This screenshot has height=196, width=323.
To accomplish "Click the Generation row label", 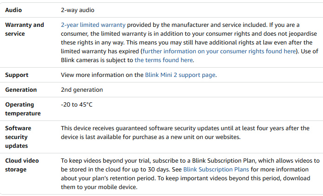I will click(21, 89).
